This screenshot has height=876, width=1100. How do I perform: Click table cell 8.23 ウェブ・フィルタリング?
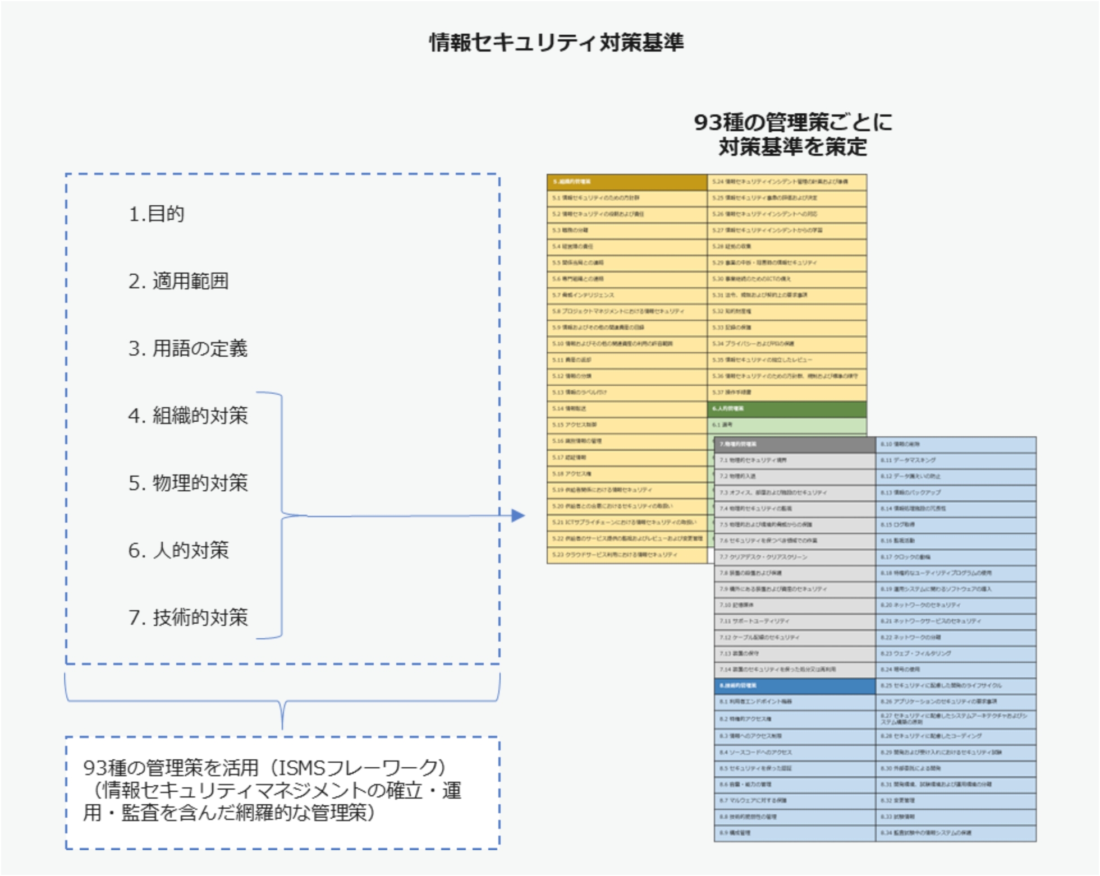point(956,654)
